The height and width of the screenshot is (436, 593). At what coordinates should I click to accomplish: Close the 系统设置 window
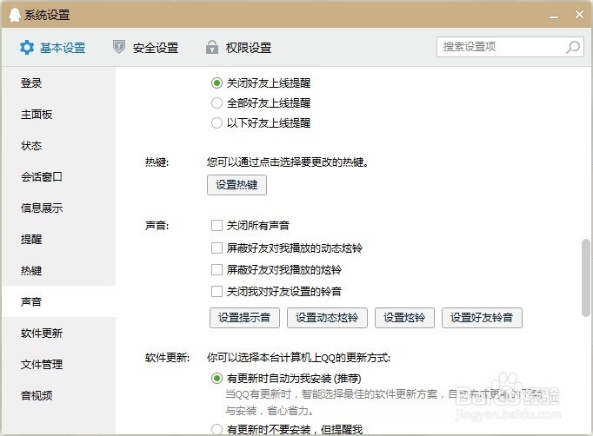pos(579,15)
